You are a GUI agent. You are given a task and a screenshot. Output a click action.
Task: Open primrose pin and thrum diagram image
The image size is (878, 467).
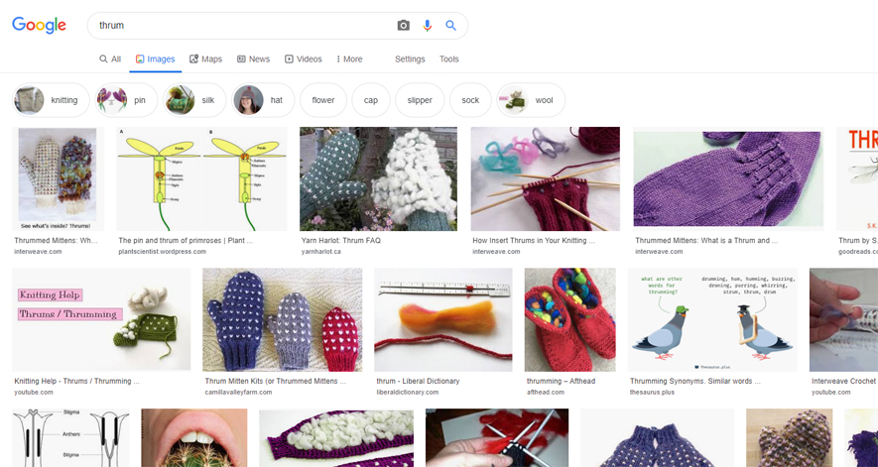pos(201,179)
